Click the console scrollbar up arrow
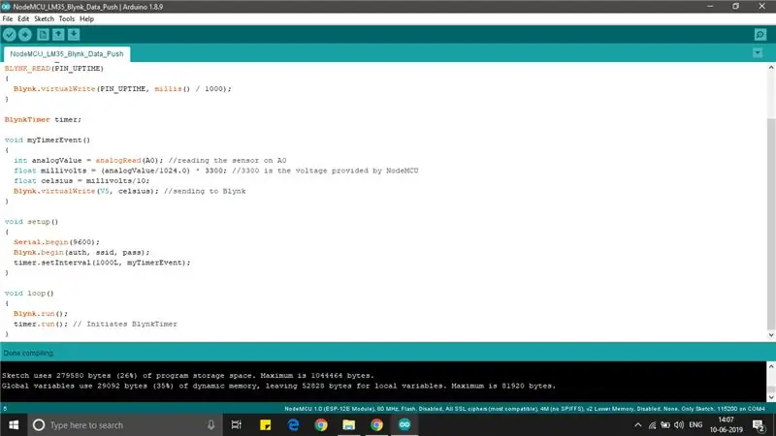 771,367
